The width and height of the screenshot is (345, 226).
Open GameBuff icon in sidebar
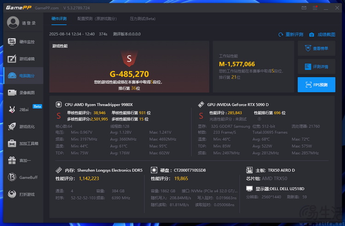pos(12,177)
